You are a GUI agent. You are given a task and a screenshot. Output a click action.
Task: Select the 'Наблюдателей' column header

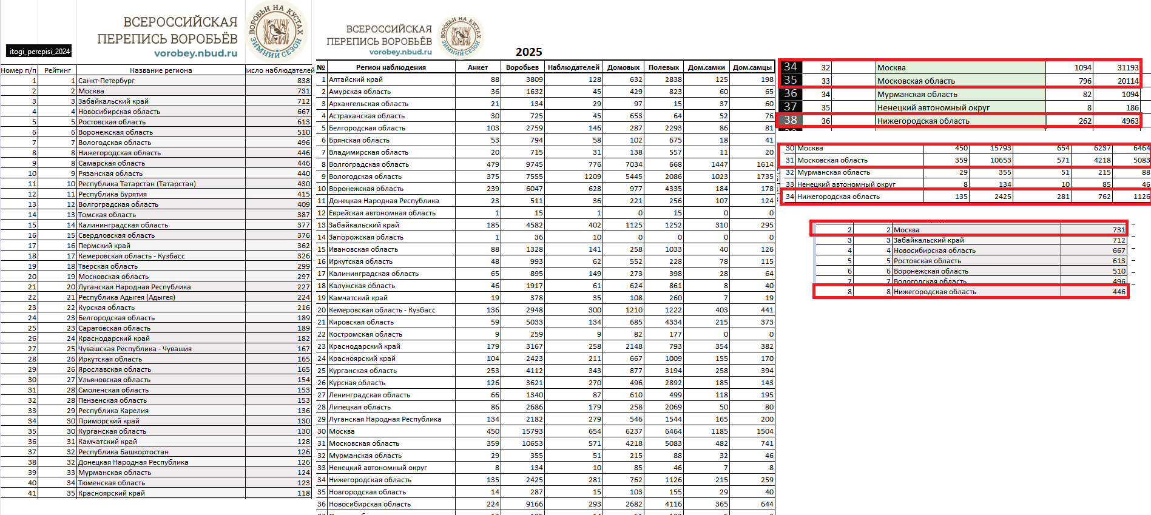tap(573, 67)
